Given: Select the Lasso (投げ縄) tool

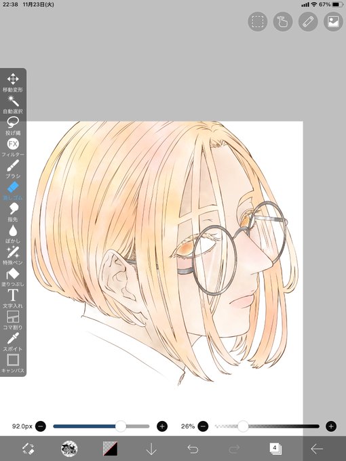Looking at the screenshot, I should pos(13,126).
